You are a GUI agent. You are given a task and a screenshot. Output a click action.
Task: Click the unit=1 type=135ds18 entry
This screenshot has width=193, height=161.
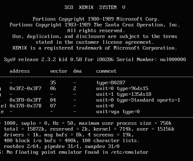click(124, 94)
